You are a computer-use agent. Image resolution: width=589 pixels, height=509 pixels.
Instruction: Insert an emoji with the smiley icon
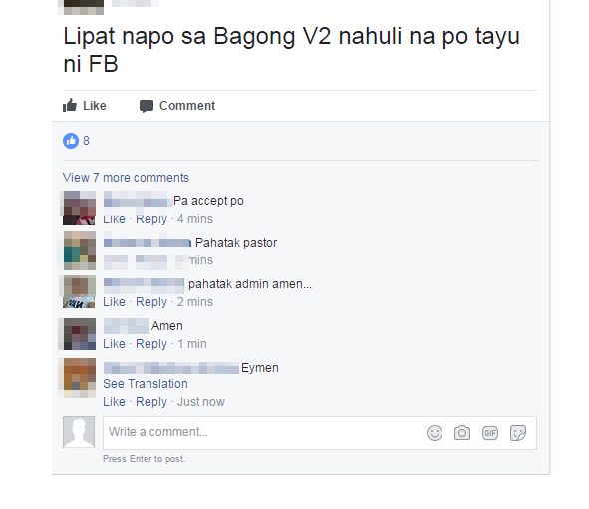(435, 433)
